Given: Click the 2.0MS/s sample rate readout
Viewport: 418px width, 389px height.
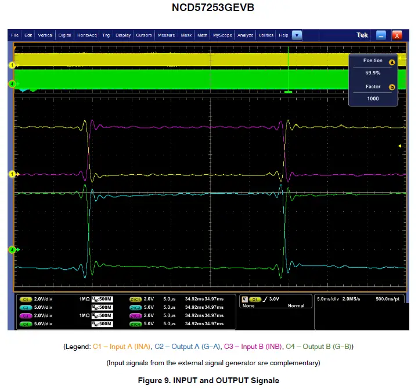Looking at the screenshot, I should pyautogui.click(x=351, y=299).
